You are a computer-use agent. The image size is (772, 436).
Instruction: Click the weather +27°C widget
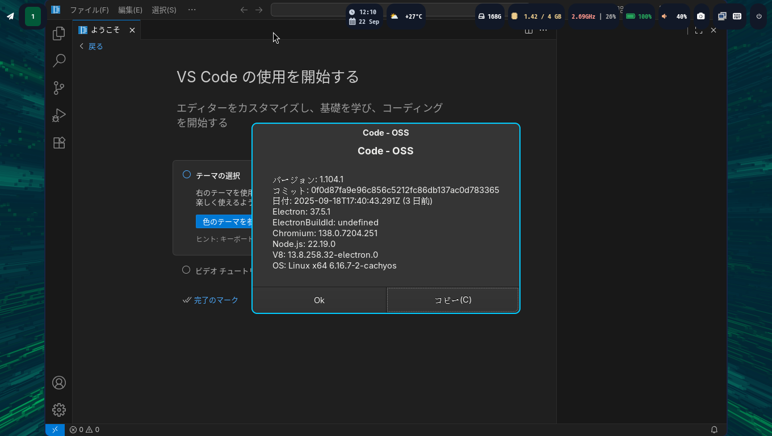pos(406,16)
